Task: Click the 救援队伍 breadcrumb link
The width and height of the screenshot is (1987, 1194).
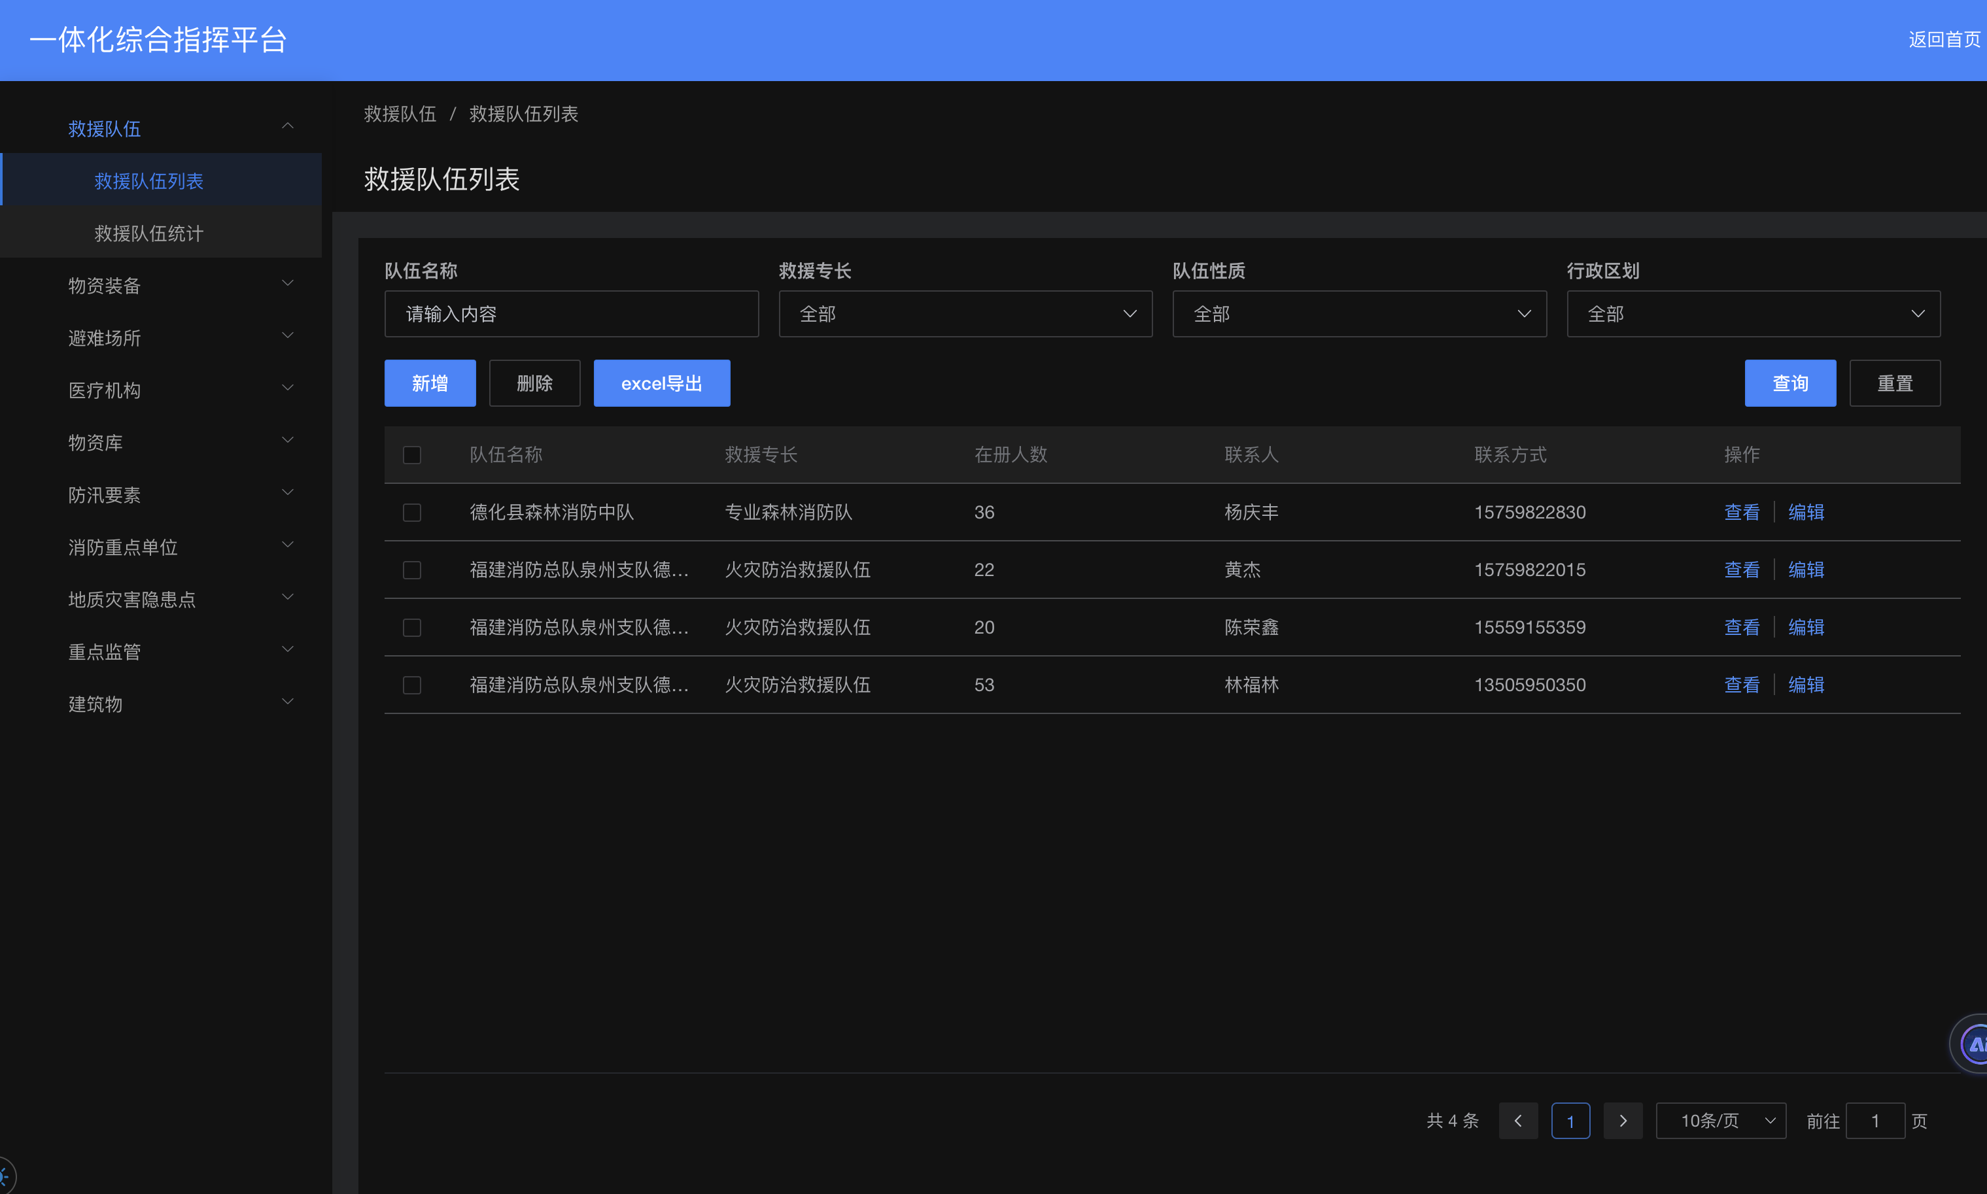Action: (400, 114)
